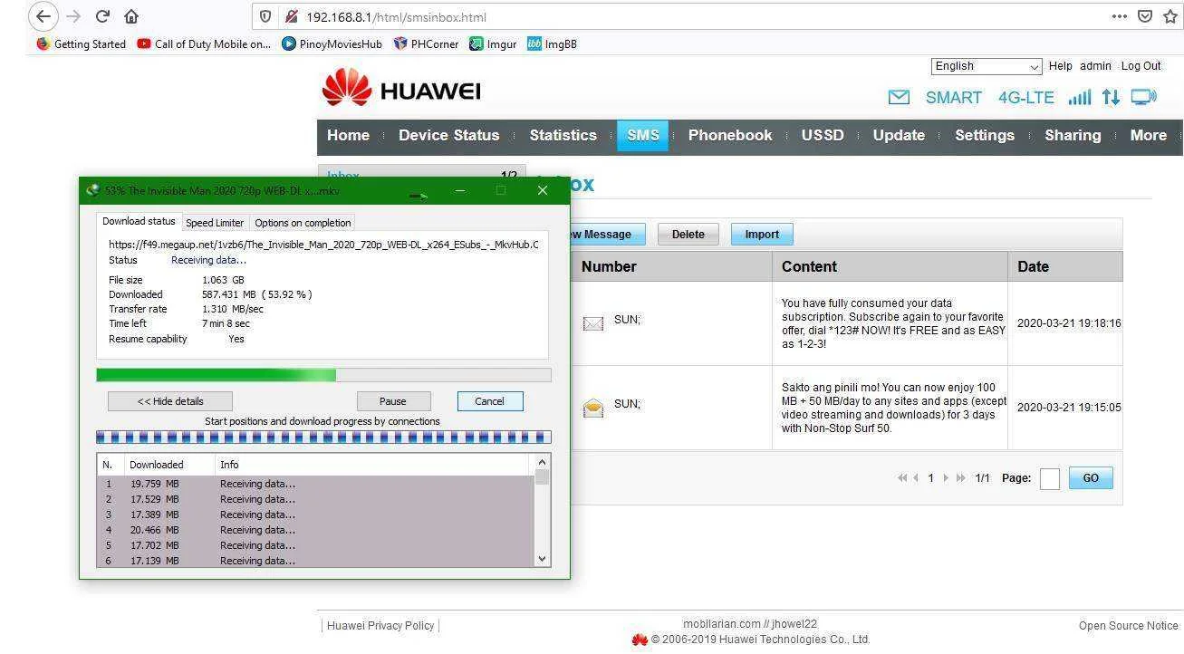Click the new message envelope status icon
This screenshot has height=654, width=1184.
pyautogui.click(x=899, y=97)
